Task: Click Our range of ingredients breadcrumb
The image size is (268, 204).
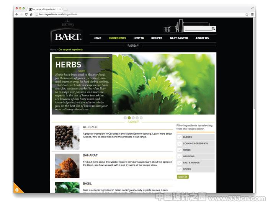Action: [x=70, y=49]
